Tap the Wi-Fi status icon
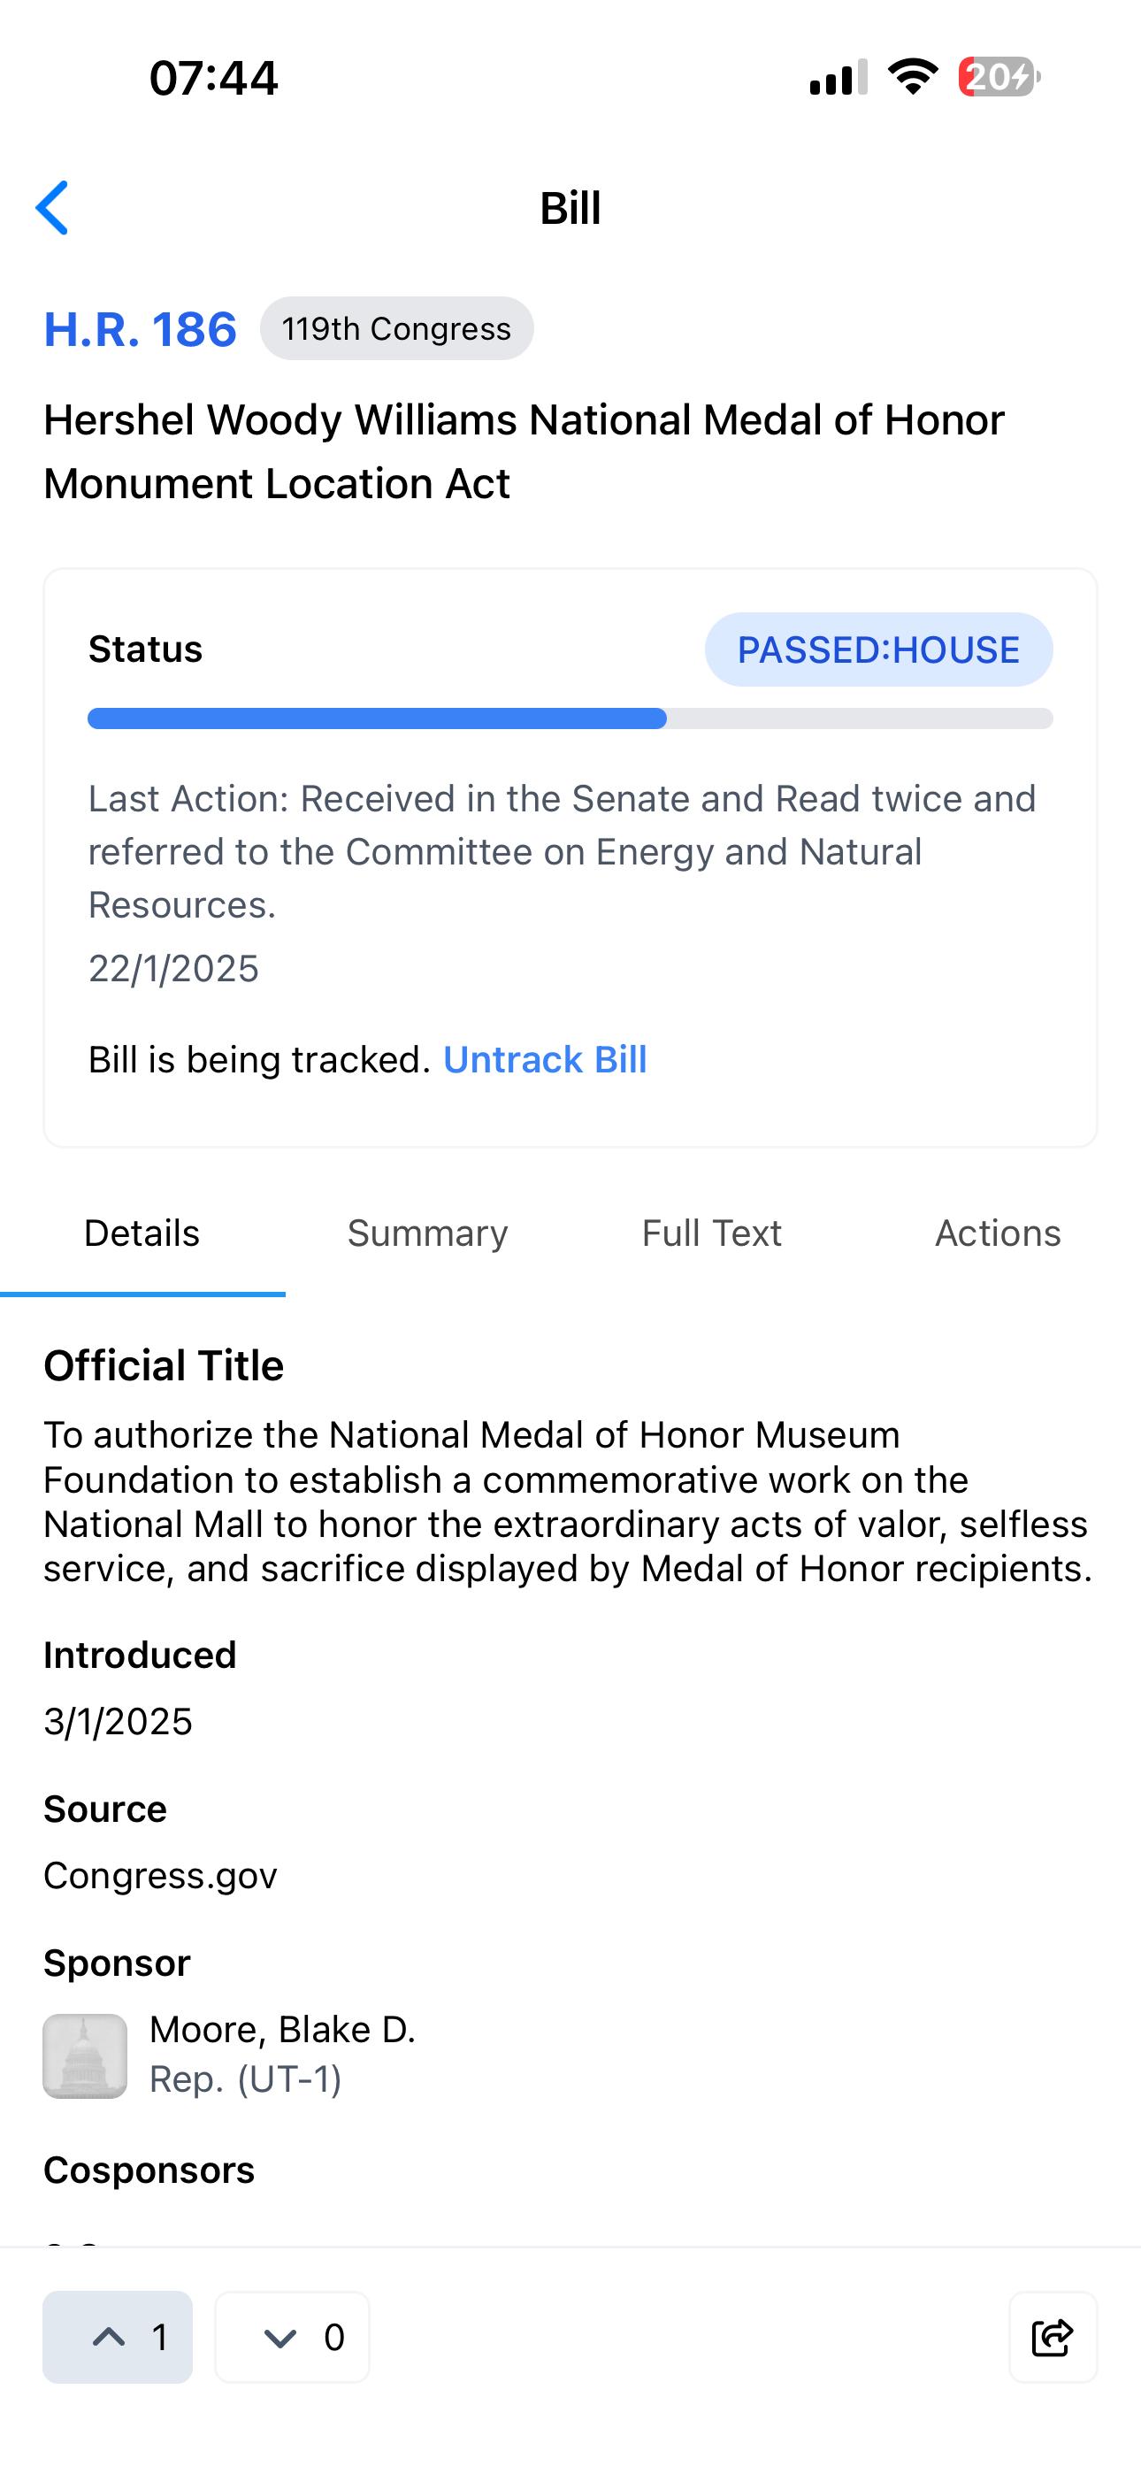The image size is (1141, 2474). pos(913,77)
